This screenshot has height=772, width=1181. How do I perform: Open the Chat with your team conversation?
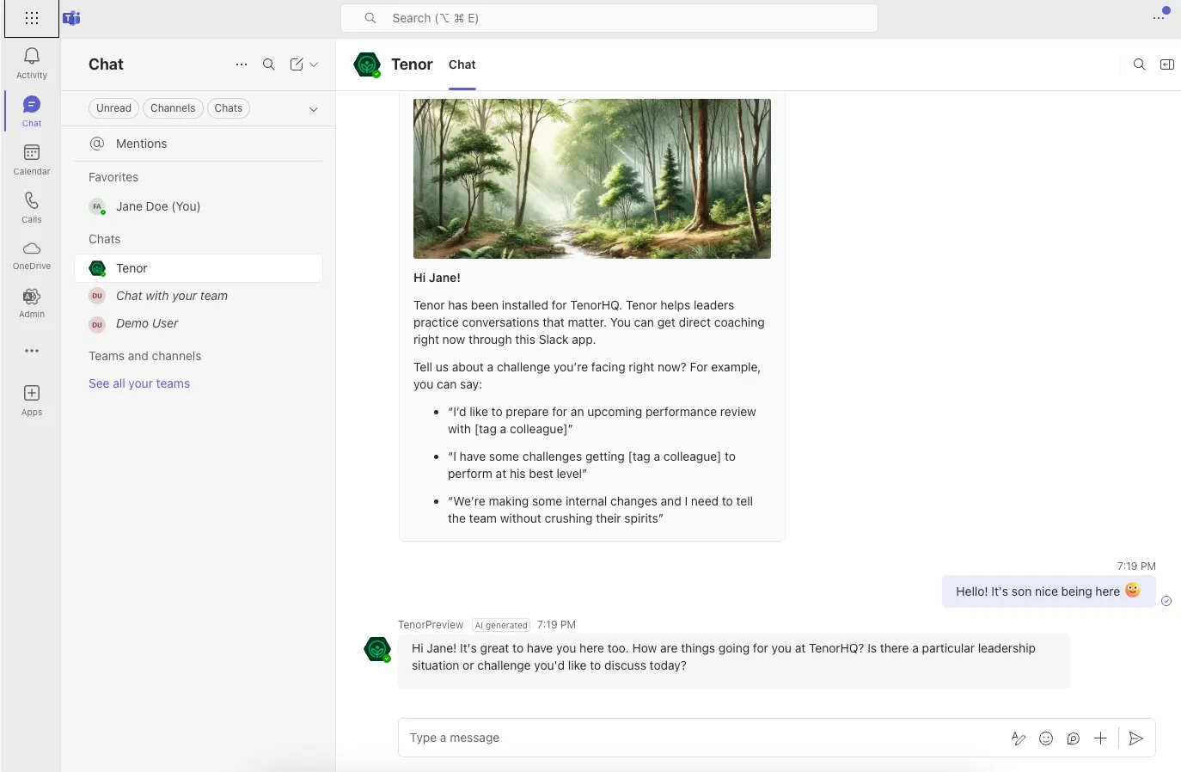(x=199, y=296)
